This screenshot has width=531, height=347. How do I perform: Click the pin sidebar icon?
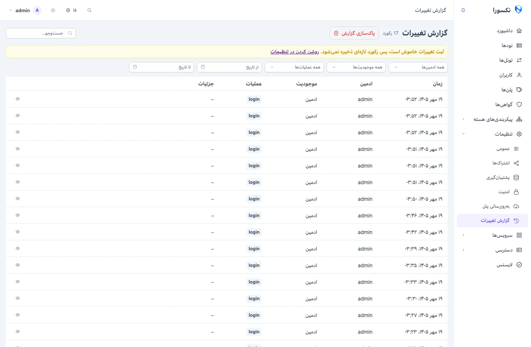463,10
